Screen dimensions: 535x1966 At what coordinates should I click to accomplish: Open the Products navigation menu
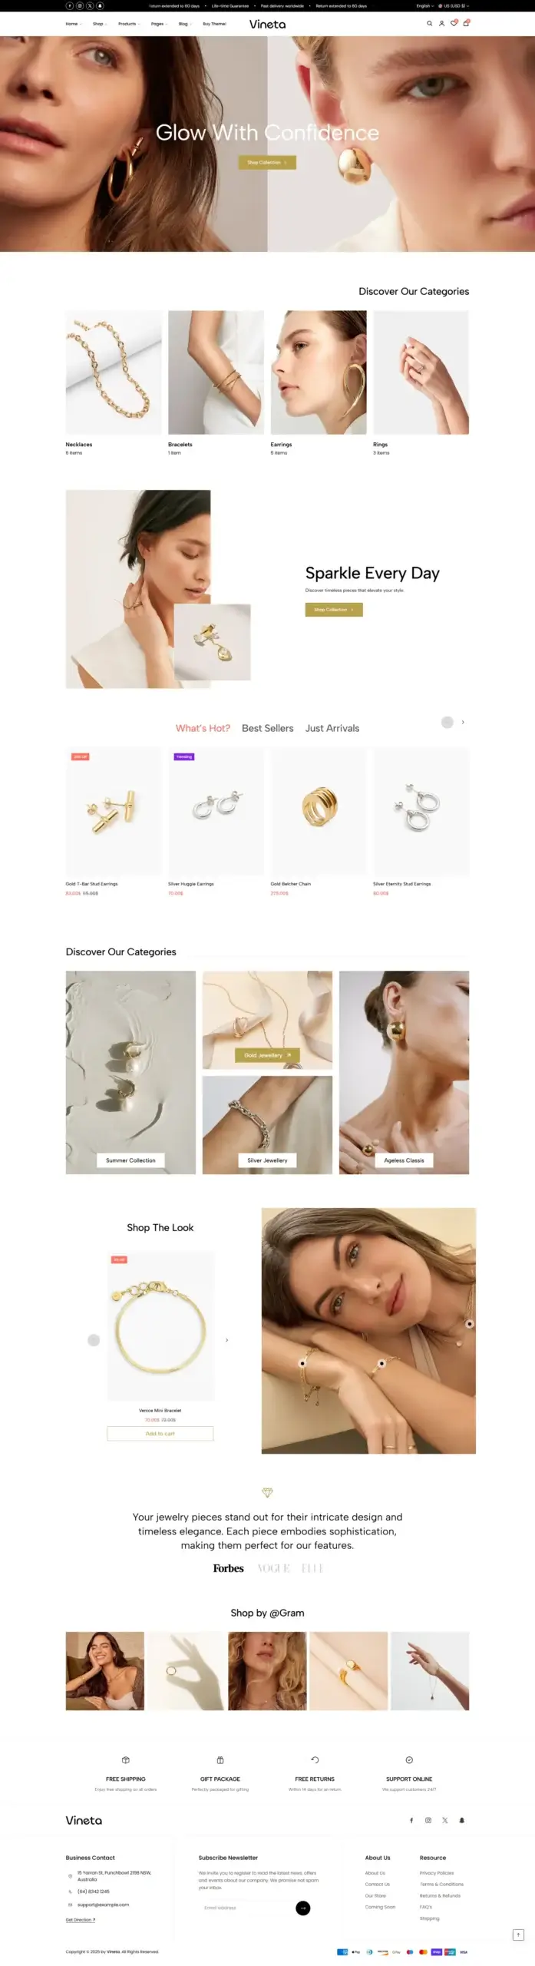point(129,24)
